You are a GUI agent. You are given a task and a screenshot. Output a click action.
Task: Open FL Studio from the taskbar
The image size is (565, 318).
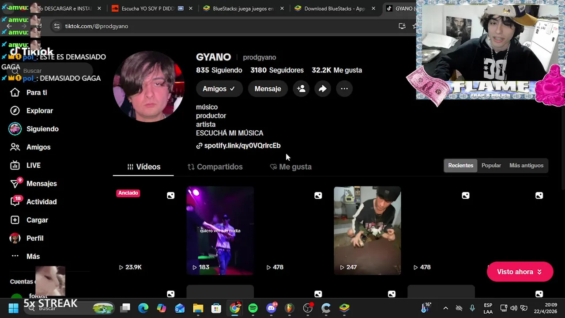[290, 308]
